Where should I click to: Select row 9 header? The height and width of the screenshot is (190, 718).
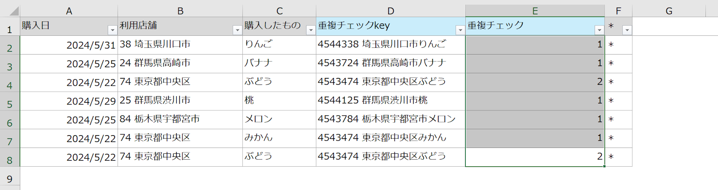pos(10,177)
